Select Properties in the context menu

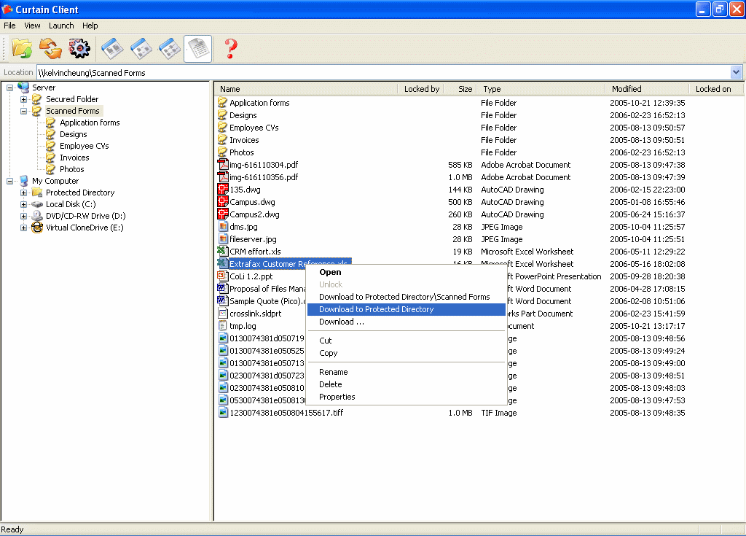[x=337, y=397]
